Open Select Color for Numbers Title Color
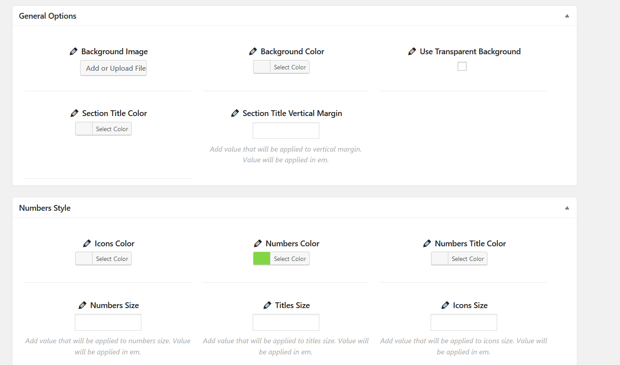 467,259
